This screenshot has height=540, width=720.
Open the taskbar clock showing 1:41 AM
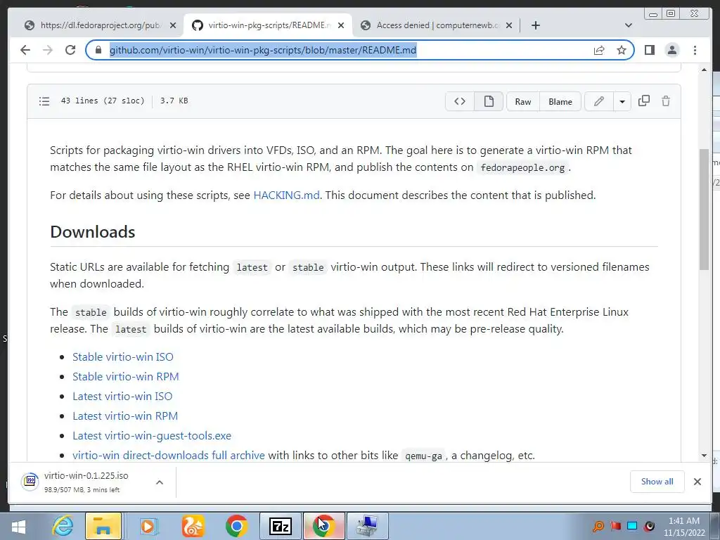[684, 527]
